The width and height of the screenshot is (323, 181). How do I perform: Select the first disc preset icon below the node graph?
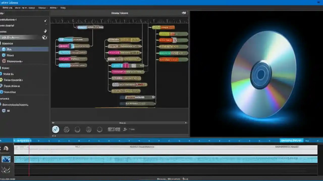coord(56,129)
